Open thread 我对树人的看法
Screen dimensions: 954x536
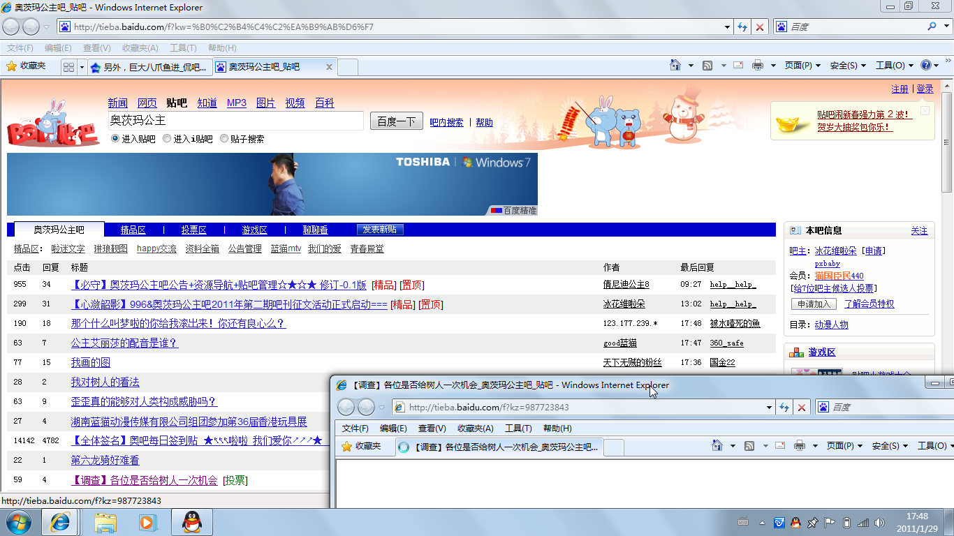tap(105, 382)
